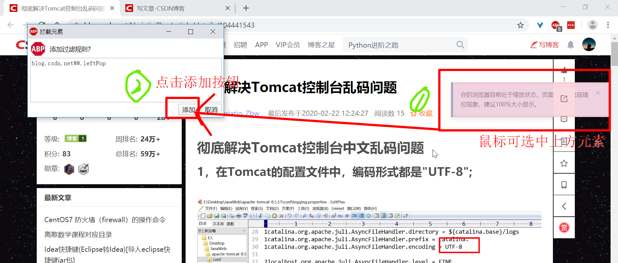Viewport: 618px width, 263px height.
Task: Close the 写文章-CSDN博客 tab
Action: [x=227, y=8]
